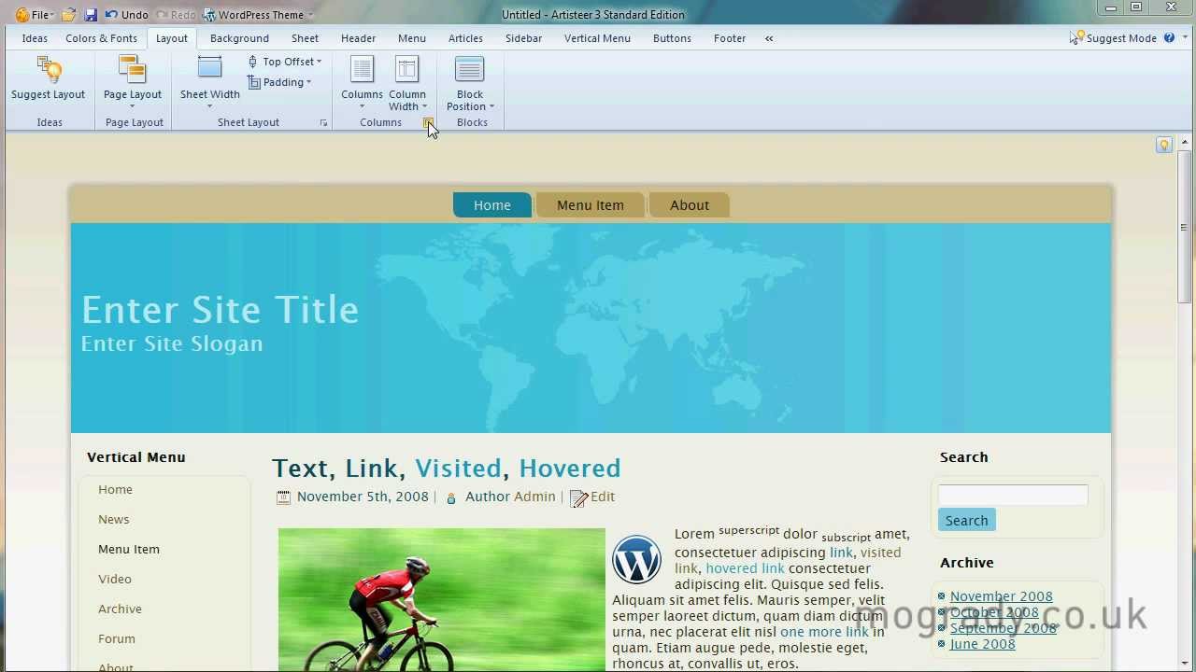The height and width of the screenshot is (672, 1196).
Task: Click the Open folder icon in toolbar
Action: (69, 15)
